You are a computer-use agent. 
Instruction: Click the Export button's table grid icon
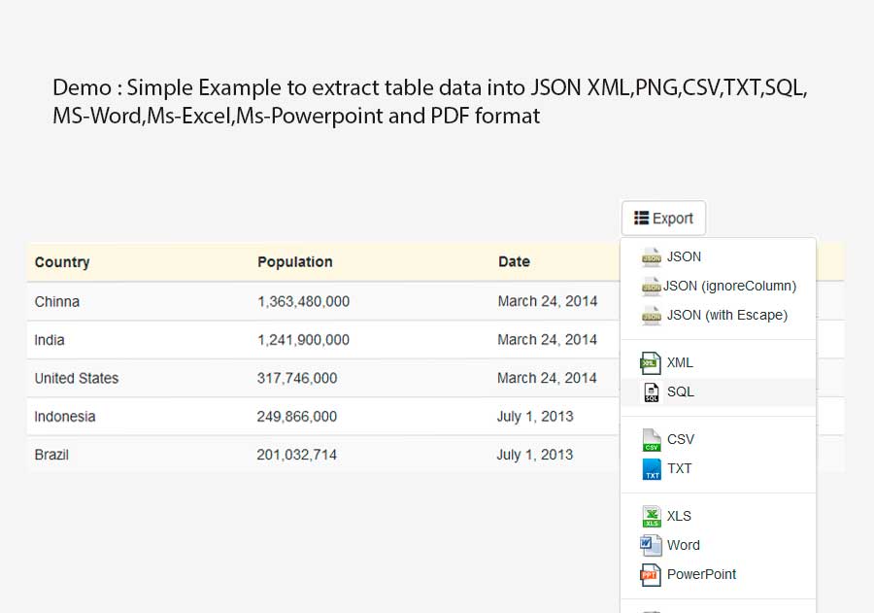[640, 218]
